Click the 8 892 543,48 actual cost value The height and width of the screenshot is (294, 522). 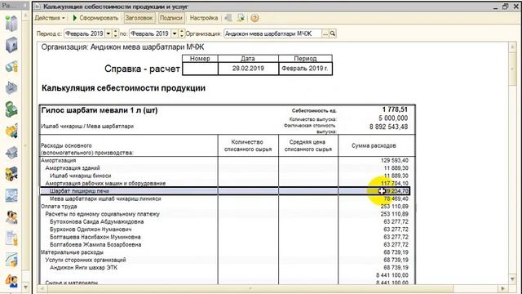click(388, 127)
